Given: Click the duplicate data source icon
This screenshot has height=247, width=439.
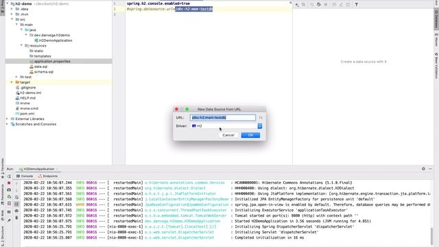Looking at the screenshot, I should pyautogui.click(x=304, y=5).
